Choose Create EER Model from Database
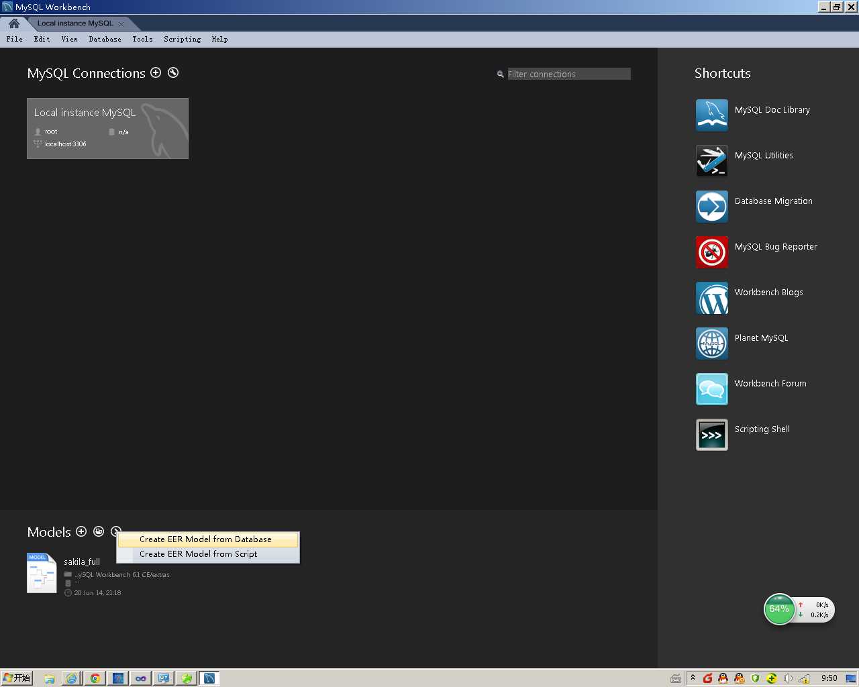Screen dimensions: 859x687 [208, 539]
